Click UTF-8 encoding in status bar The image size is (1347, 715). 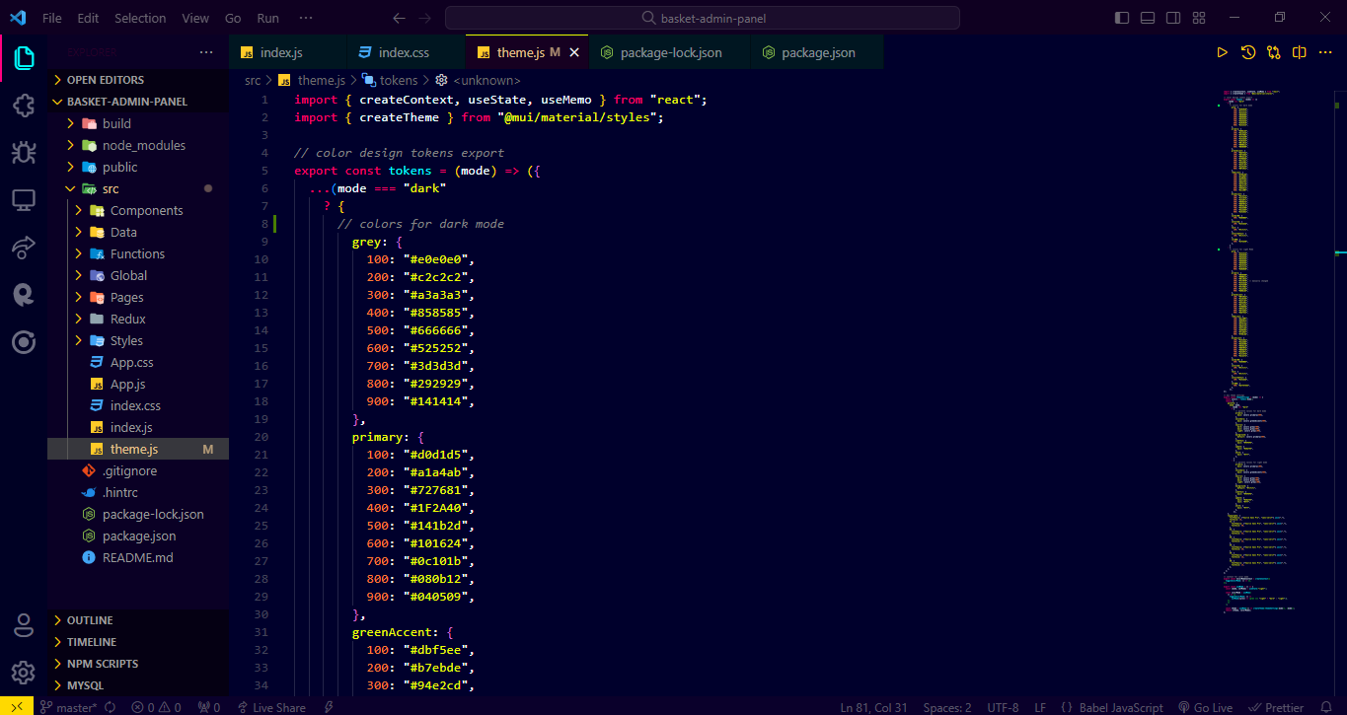click(x=1003, y=707)
